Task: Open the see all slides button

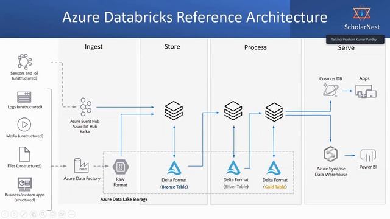Action: pos(34,214)
